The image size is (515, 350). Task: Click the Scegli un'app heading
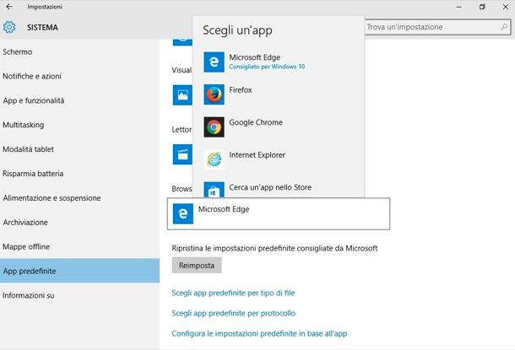237,30
